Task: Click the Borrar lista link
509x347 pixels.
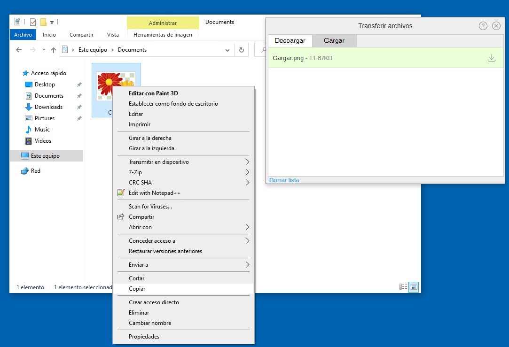Action: click(x=284, y=180)
